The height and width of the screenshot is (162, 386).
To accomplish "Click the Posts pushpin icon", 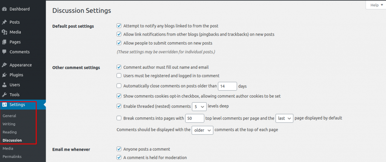I will pos(5,22).
